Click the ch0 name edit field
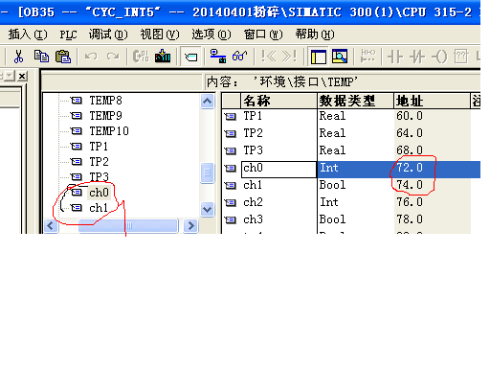 278,170
